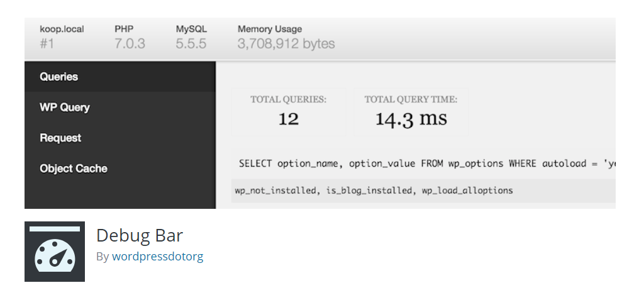Switch to the WP Query tab

[x=65, y=108]
